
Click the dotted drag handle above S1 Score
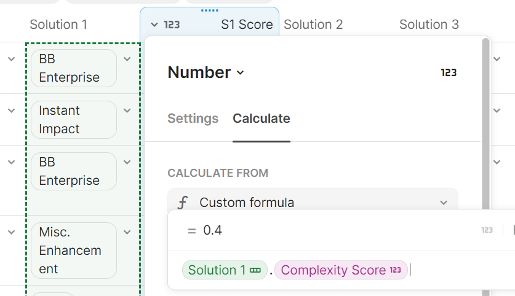209,10
